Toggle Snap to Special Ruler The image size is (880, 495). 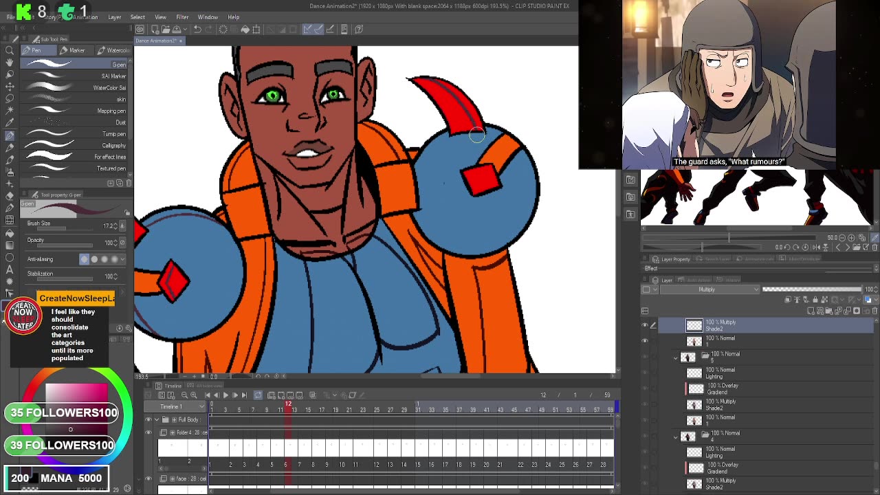(x=318, y=29)
